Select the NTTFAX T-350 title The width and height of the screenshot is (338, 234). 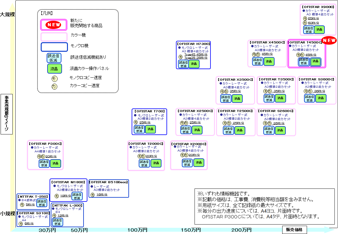33,196
